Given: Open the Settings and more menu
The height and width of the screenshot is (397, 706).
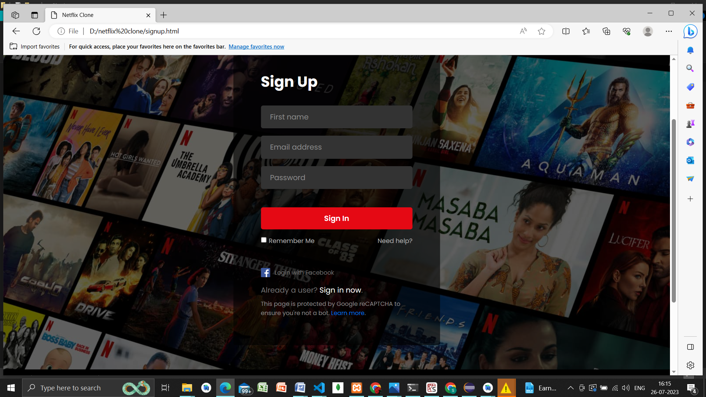Looking at the screenshot, I should [669, 31].
